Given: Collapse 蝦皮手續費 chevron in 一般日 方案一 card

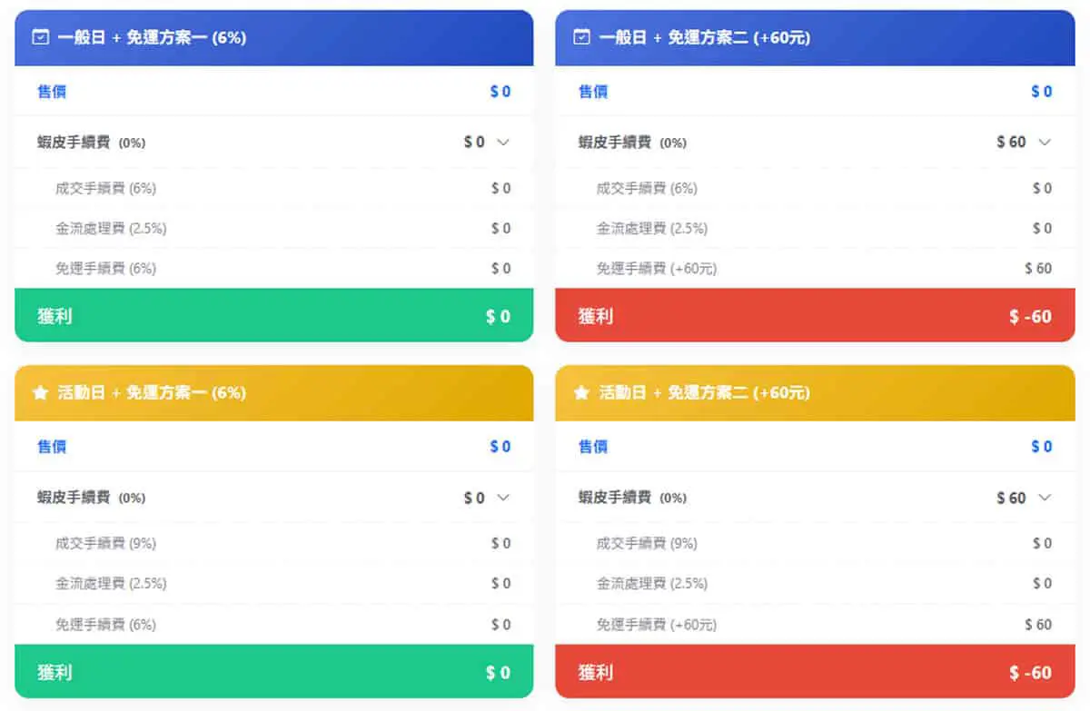Looking at the screenshot, I should [503, 142].
